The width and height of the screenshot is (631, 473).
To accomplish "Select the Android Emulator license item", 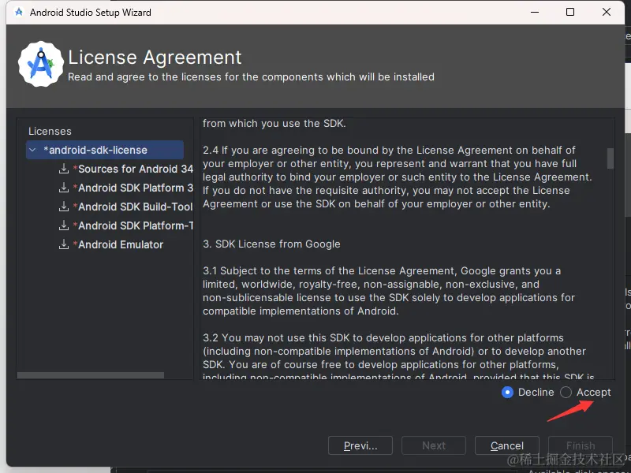I will pos(118,244).
